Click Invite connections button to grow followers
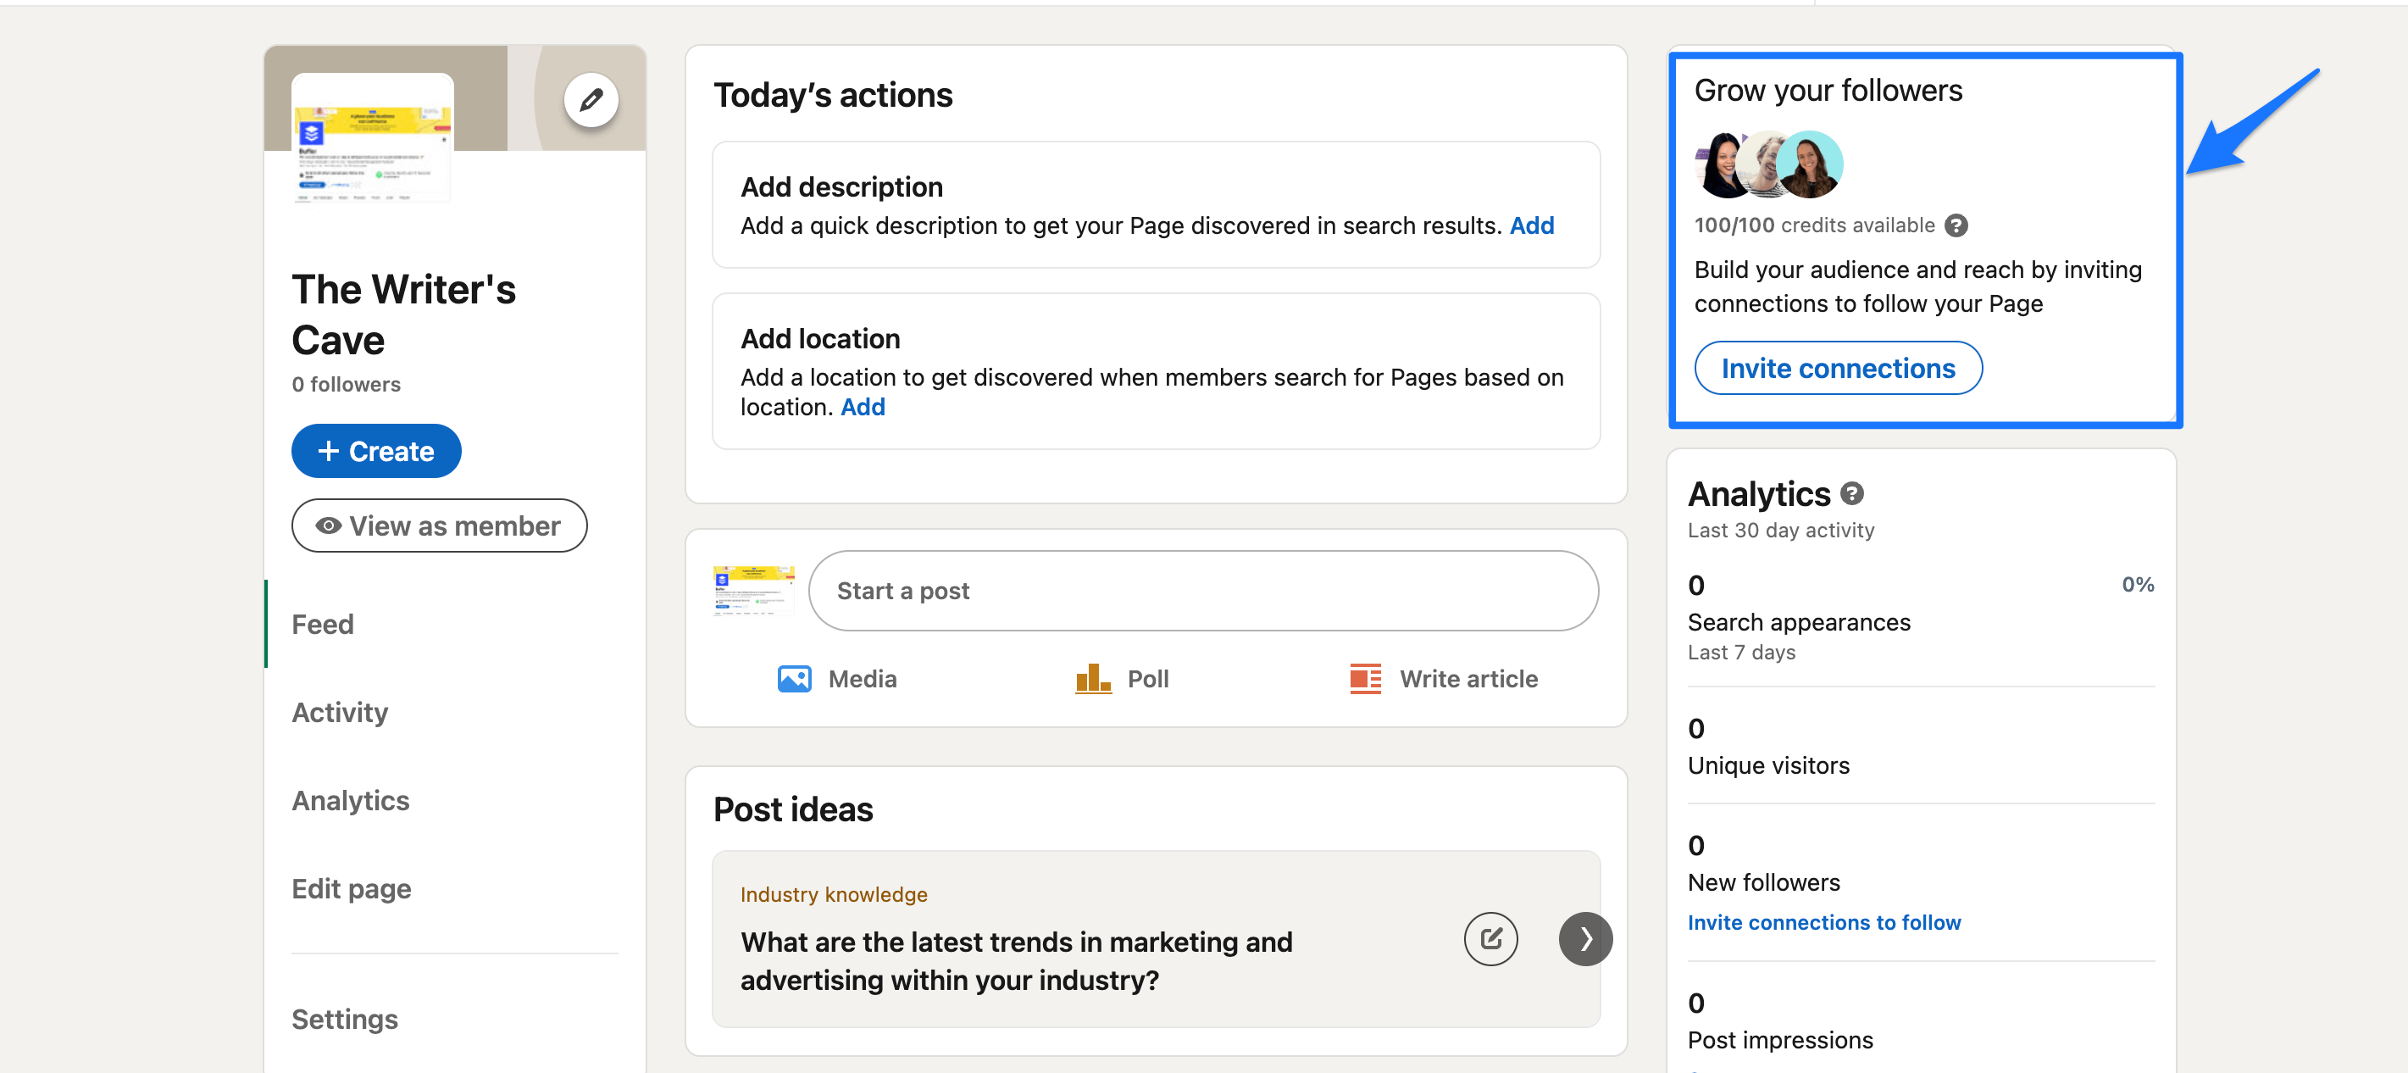The height and width of the screenshot is (1073, 2408). [x=1837, y=367]
